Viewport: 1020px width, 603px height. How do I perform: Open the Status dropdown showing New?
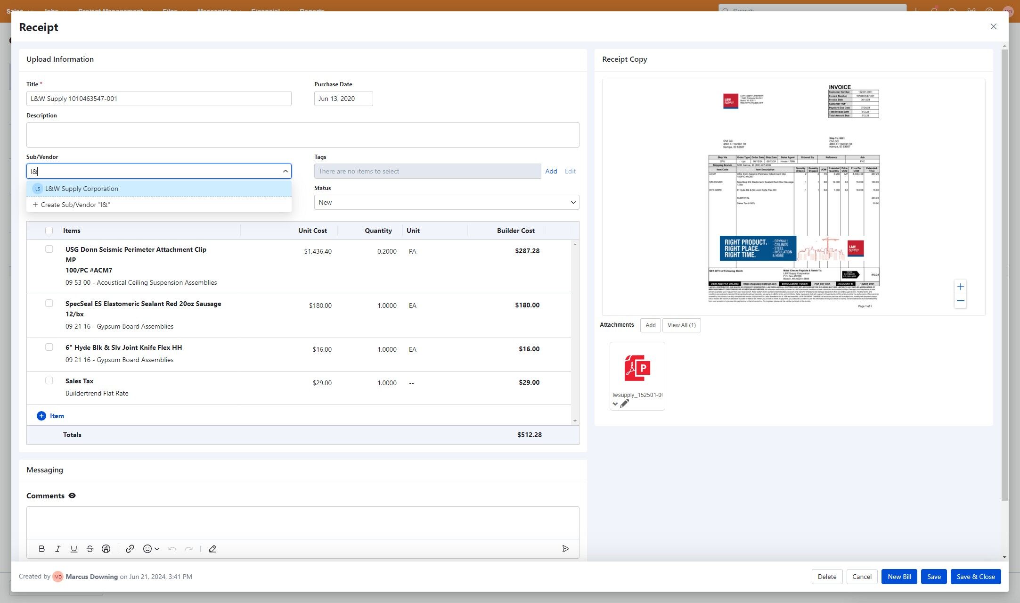click(x=446, y=202)
